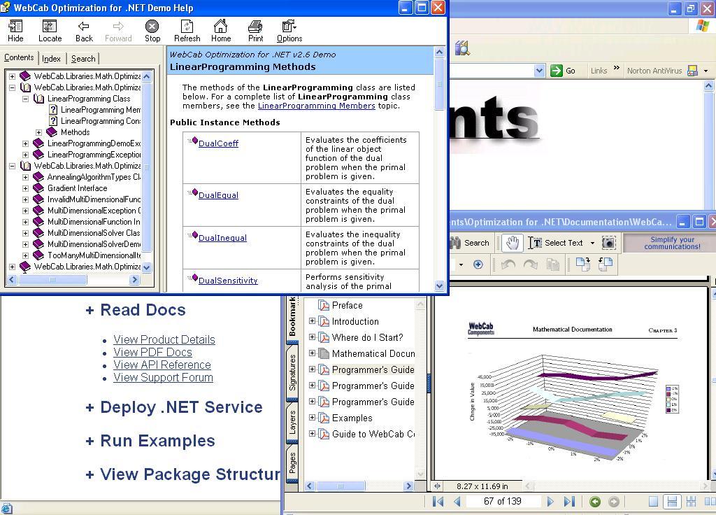Open the Pages side tab

(x=292, y=463)
